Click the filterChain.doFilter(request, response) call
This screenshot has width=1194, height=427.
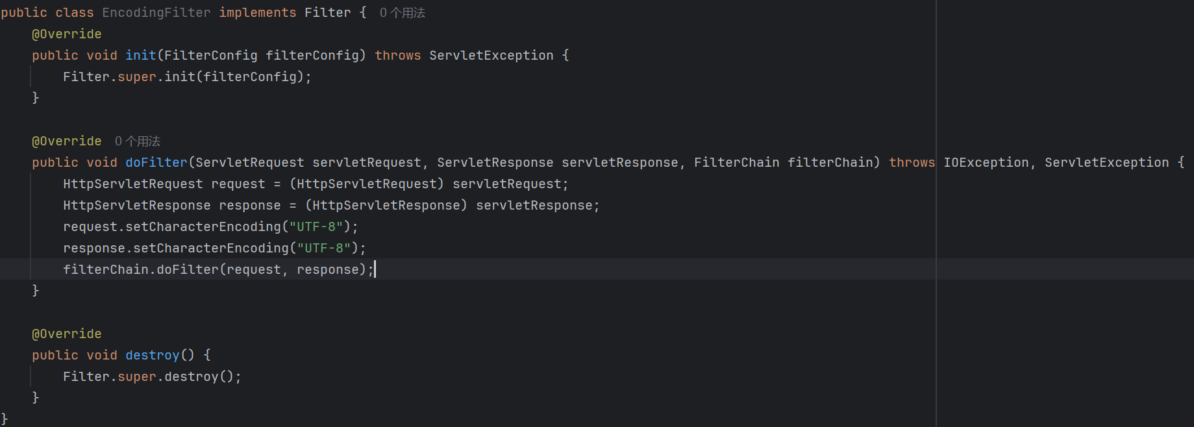coord(219,270)
